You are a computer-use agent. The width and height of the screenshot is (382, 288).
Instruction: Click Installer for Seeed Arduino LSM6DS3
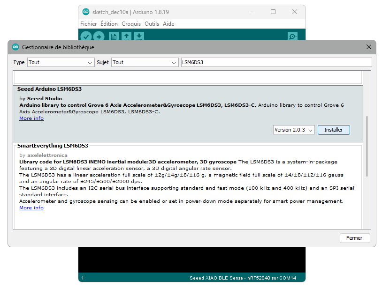tap(334, 130)
